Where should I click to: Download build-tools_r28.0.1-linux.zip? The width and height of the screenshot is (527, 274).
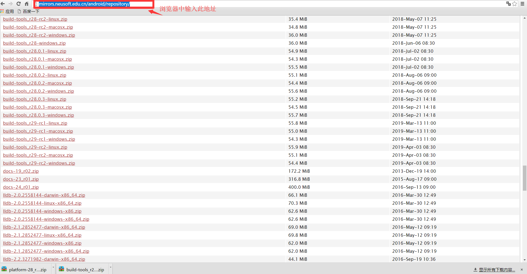pos(34,51)
